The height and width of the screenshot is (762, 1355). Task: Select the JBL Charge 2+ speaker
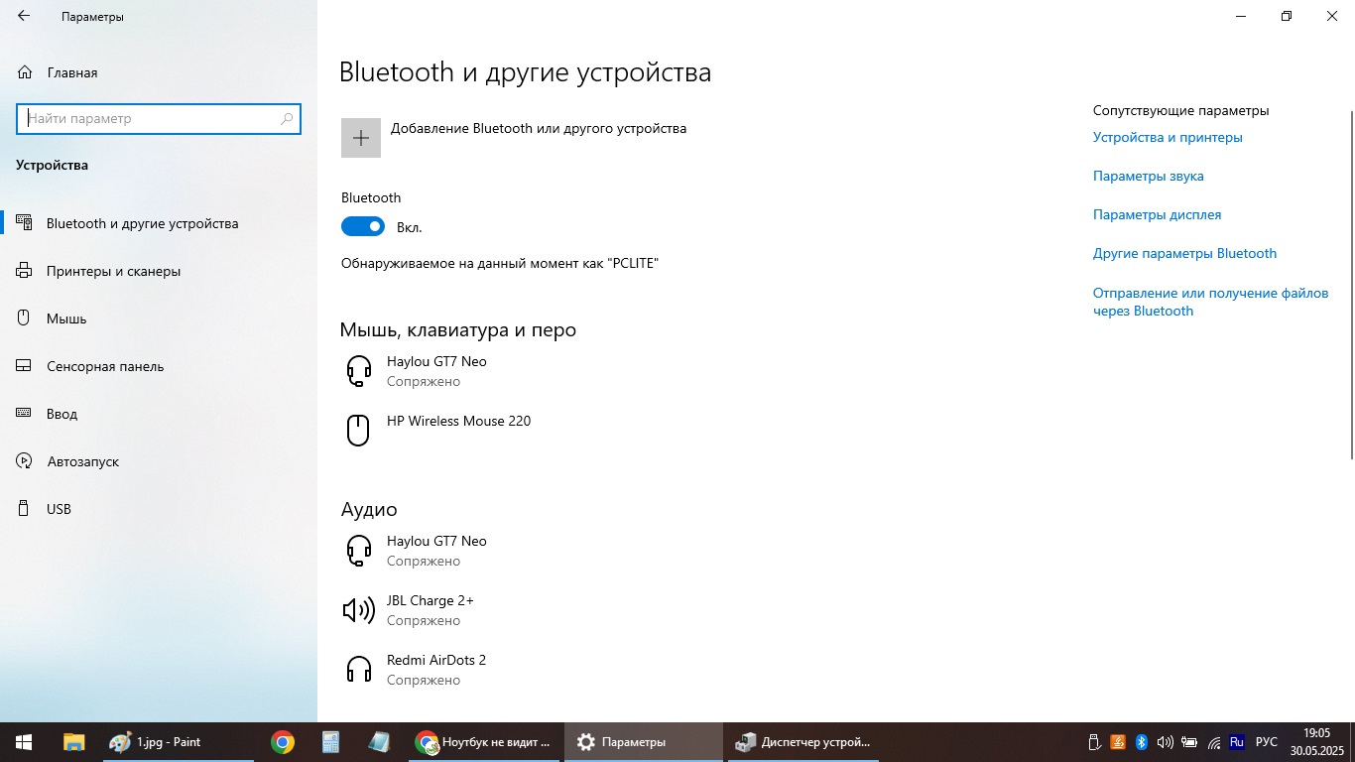pyautogui.click(x=431, y=610)
